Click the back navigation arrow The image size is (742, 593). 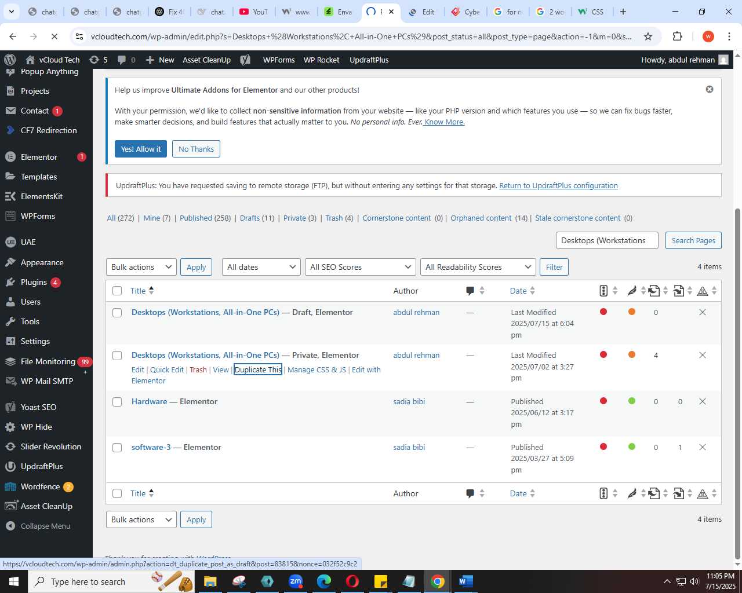coord(13,36)
